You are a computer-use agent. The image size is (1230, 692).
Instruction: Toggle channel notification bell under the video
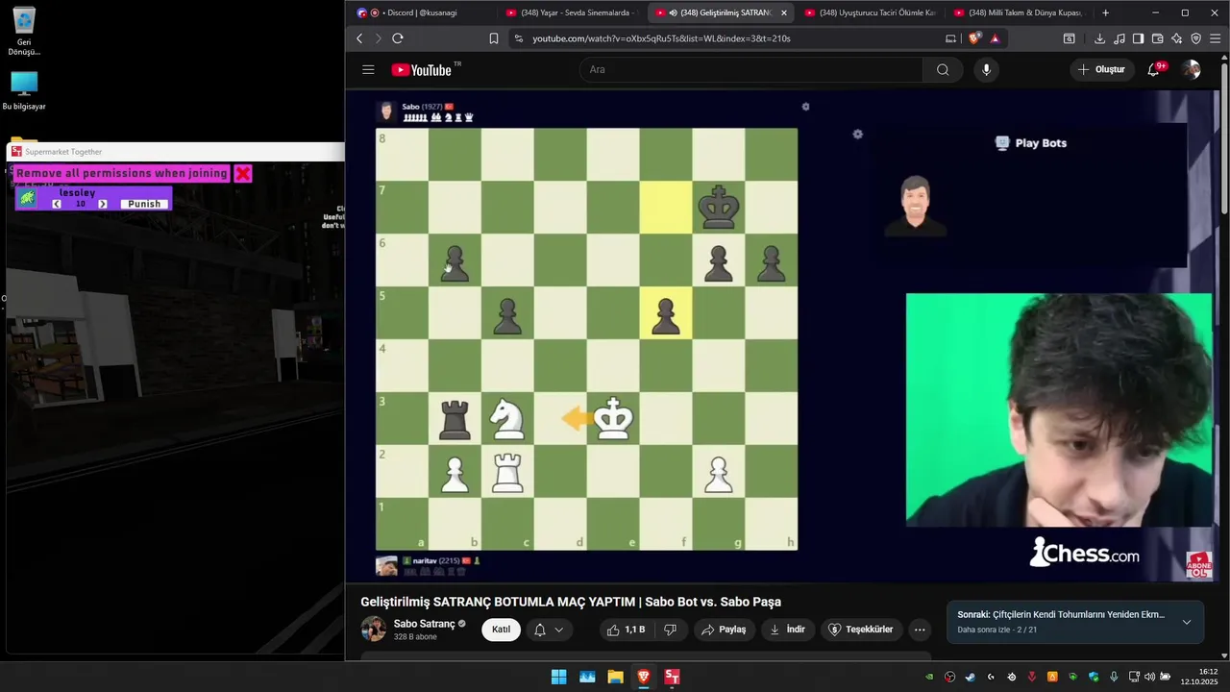click(x=540, y=630)
